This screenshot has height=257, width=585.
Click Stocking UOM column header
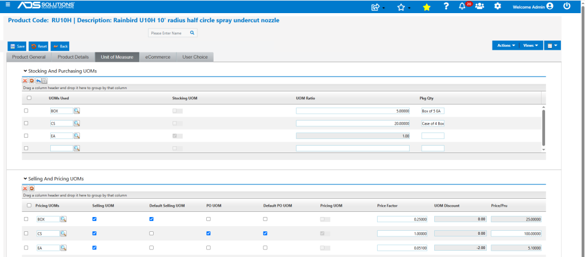tap(185, 98)
